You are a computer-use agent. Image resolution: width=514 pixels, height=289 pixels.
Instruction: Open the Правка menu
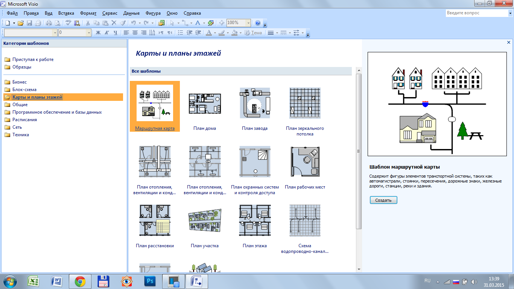coord(31,13)
